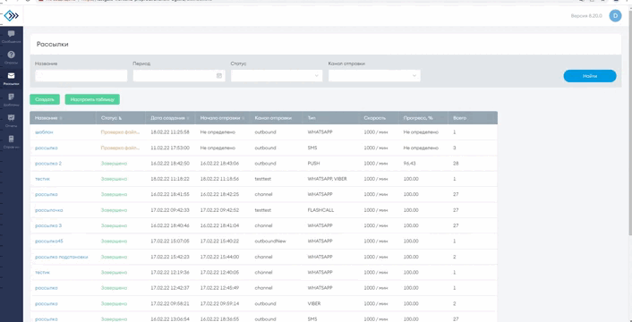Click the date cell 17.02.22 15:42:23
This screenshot has width=632, height=322.
coord(170,257)
